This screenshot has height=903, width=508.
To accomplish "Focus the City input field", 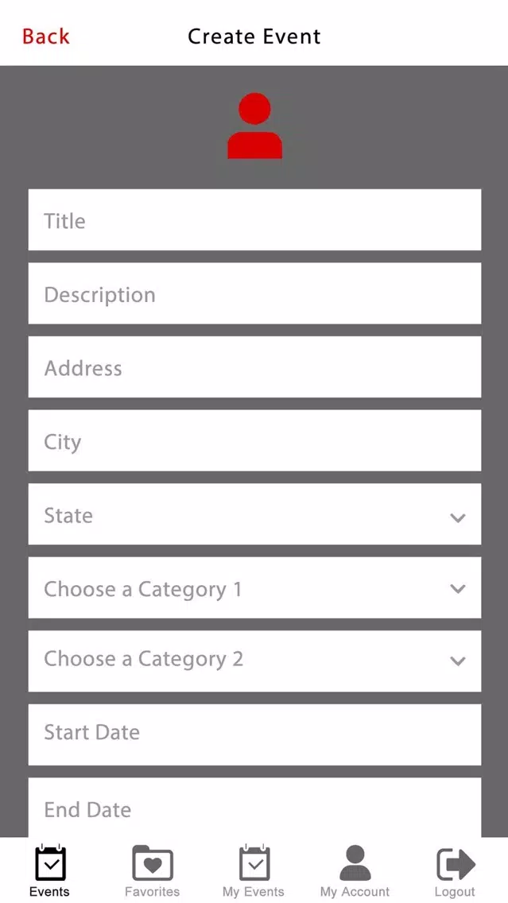I will click(254, 440).
